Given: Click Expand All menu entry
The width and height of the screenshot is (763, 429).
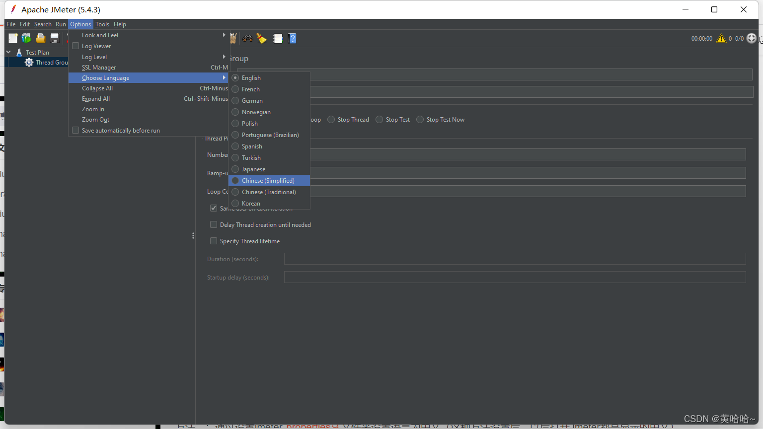Looking at the screenshot, I should (x=149, y=98).
